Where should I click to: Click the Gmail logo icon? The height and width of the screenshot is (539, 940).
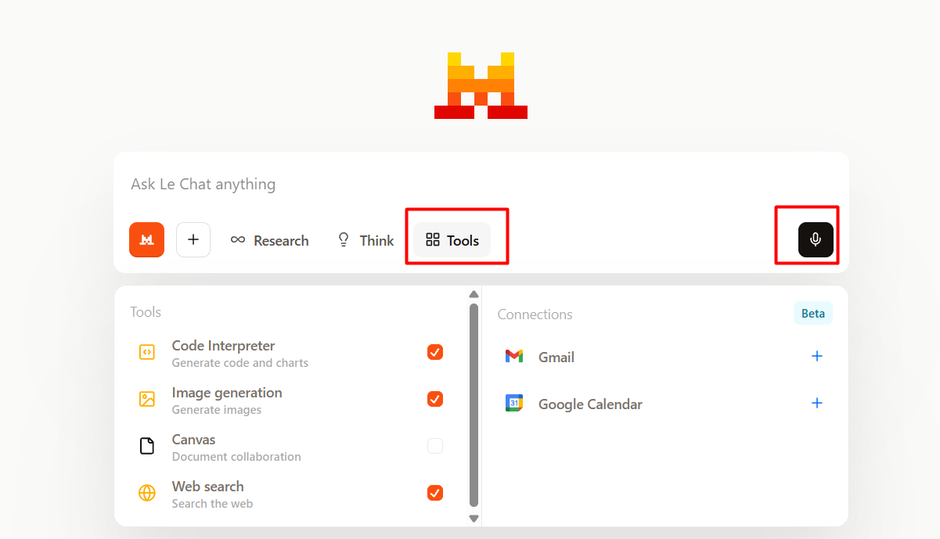pos(513,357)
